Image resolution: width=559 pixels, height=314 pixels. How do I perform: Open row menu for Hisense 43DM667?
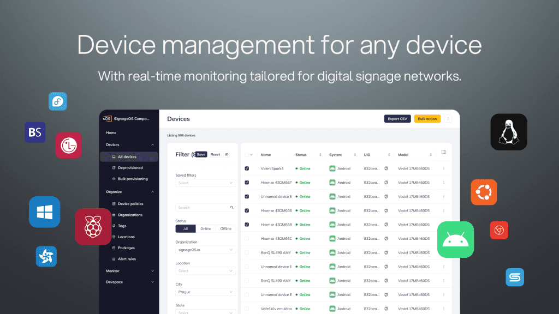tap(444, 183)
